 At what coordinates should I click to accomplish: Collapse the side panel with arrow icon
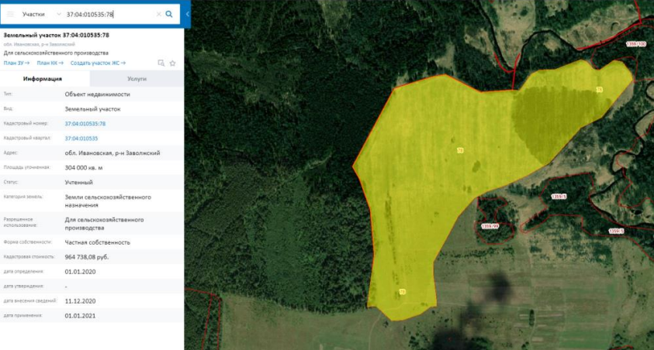point(187,14)
